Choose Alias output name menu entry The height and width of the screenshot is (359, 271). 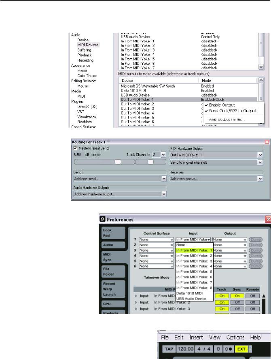[x=227, y=119]
